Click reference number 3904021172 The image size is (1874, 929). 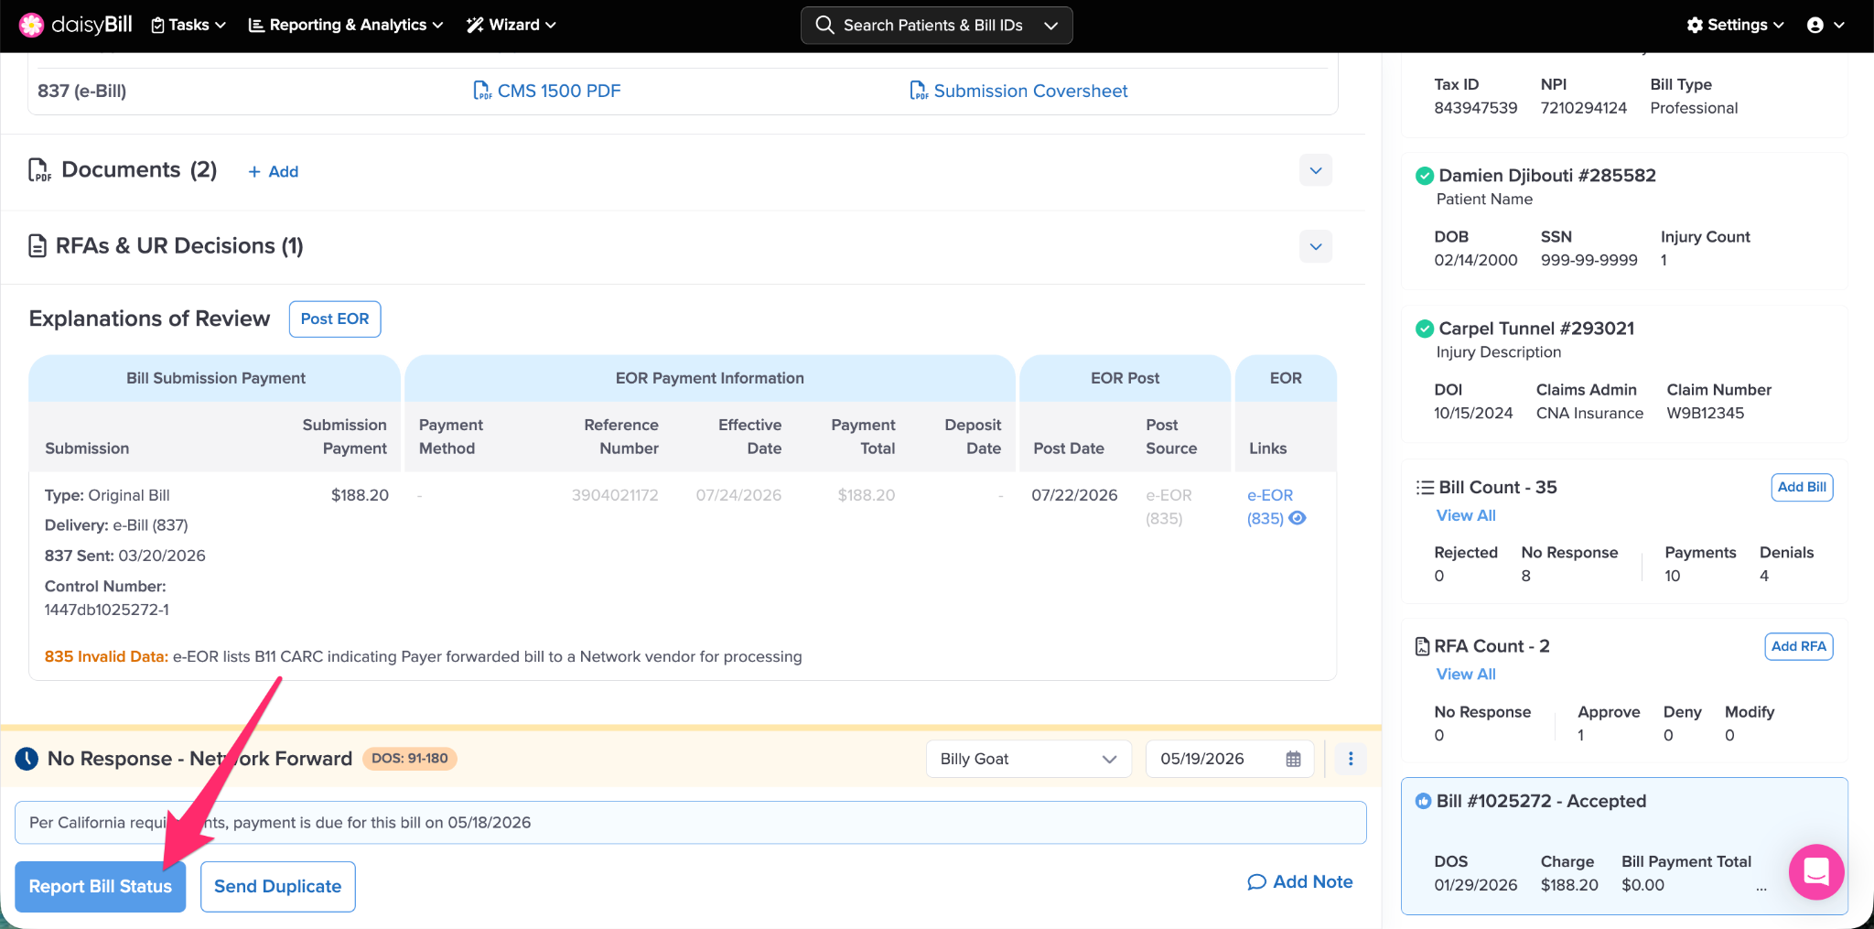click(615, 495)
